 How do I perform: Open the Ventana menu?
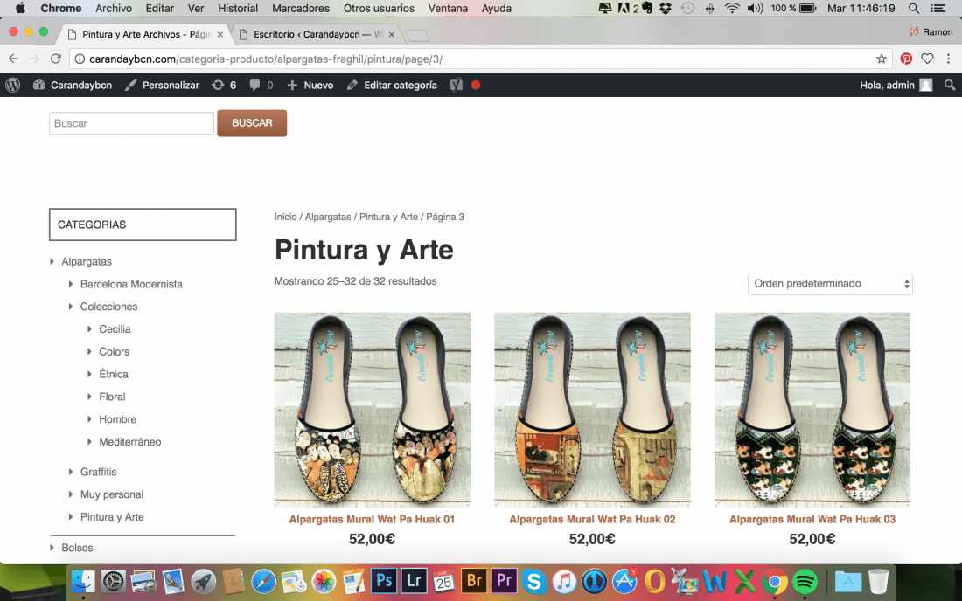(448, 8)
